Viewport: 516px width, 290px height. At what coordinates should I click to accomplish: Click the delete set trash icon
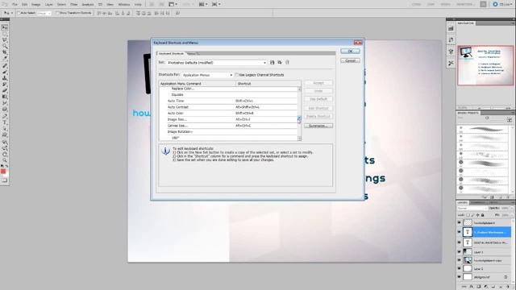tap(287, 63)
